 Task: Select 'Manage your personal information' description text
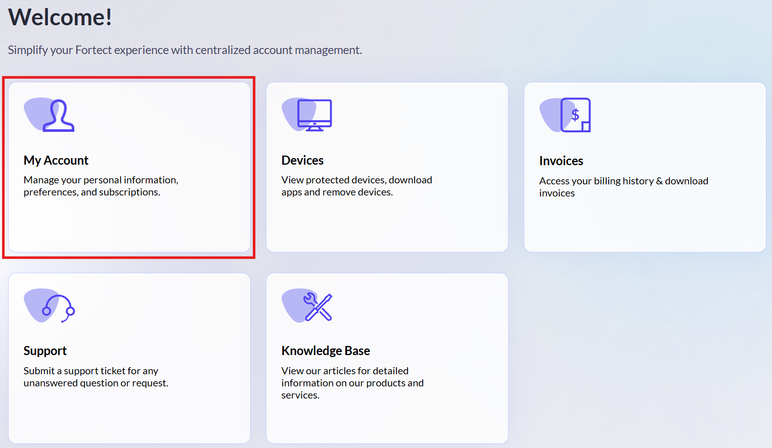[x=101, y=186]
